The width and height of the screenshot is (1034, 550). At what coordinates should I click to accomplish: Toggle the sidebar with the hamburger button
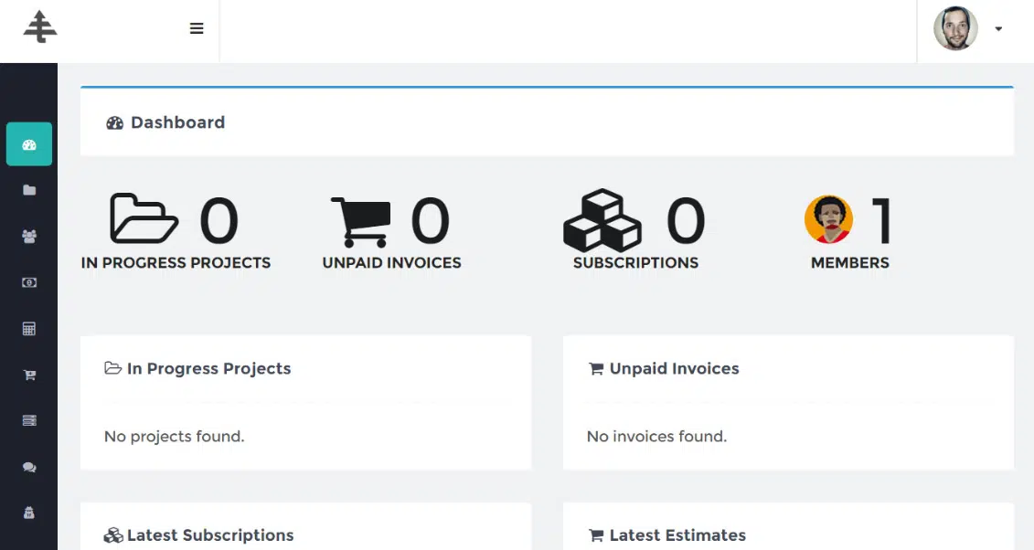tap(197, 28)
